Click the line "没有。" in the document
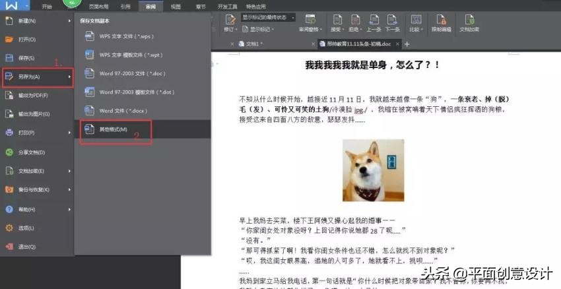The image size is (561, 289). click(255, 240)
